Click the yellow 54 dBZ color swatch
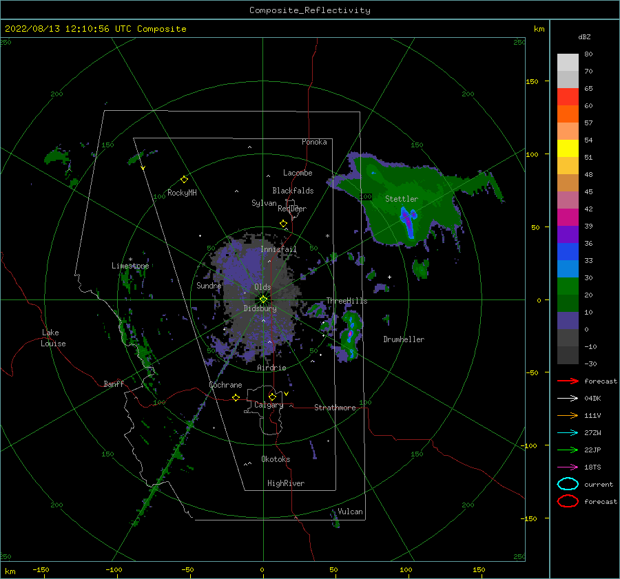Screen dimensions: 620x579 (568, 149)
